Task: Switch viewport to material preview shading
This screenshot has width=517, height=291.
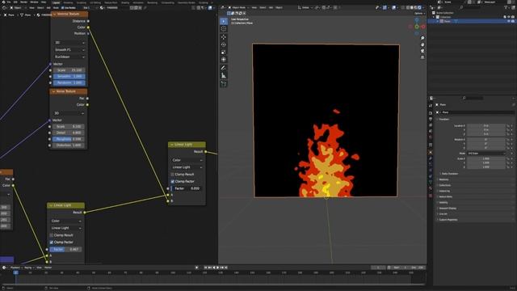Action: [x=416, y=7]
